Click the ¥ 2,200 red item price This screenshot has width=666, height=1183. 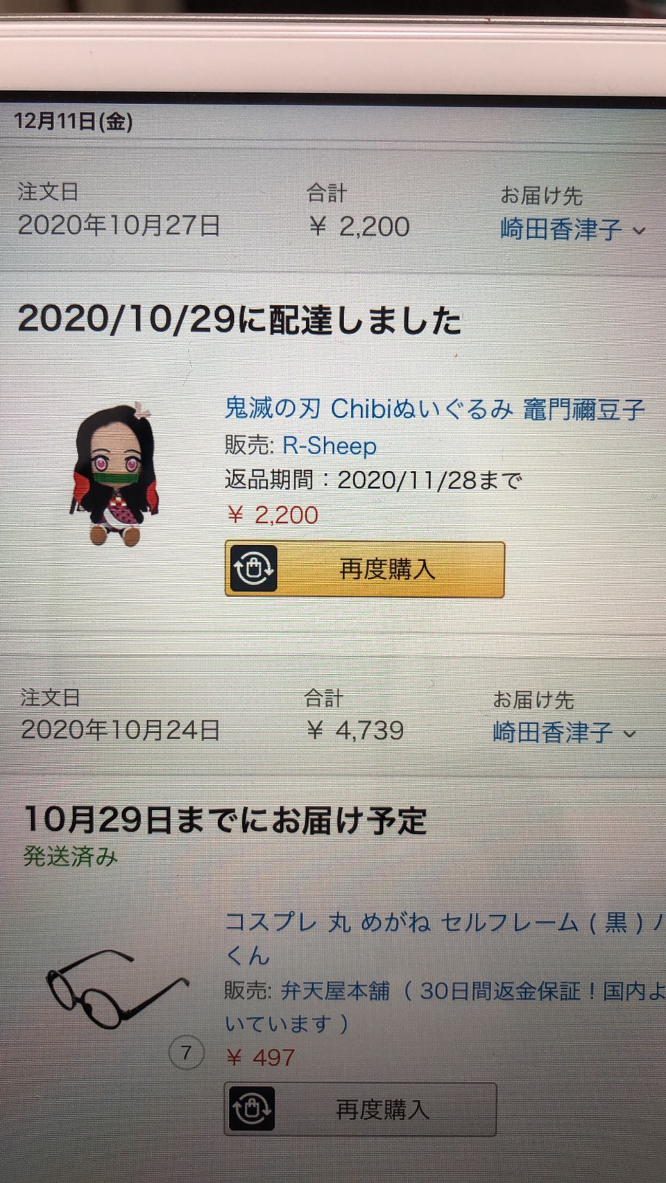[x=272, y=515]
